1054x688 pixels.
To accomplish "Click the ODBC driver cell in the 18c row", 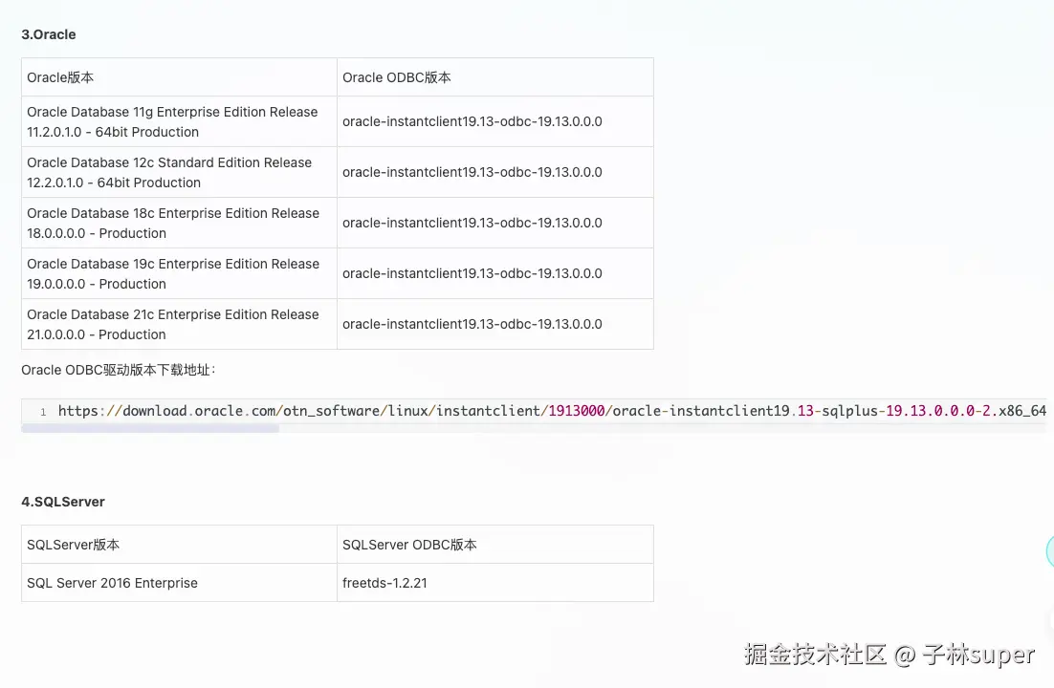I will click(x=494, y=223).
